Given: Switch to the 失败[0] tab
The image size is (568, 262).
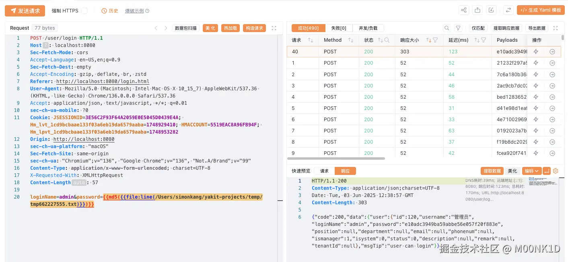Looking at the screenshot, I should point(339,28).
